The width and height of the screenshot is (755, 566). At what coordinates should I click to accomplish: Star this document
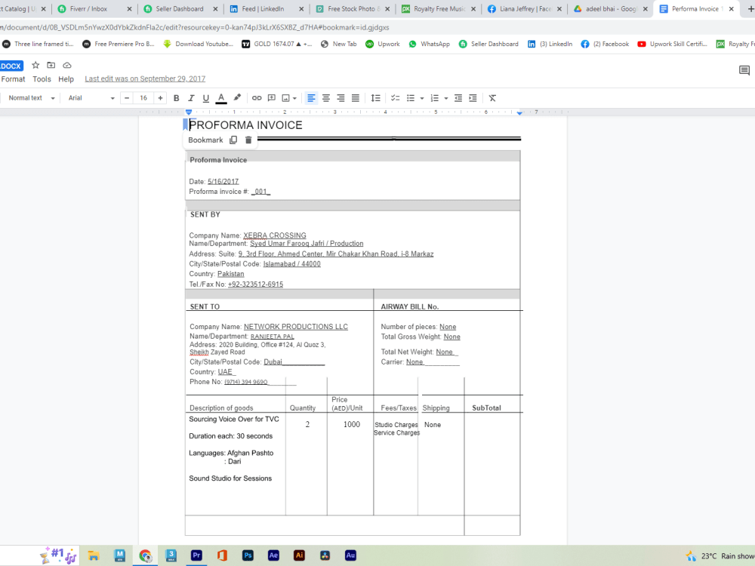tap(35, 65)
